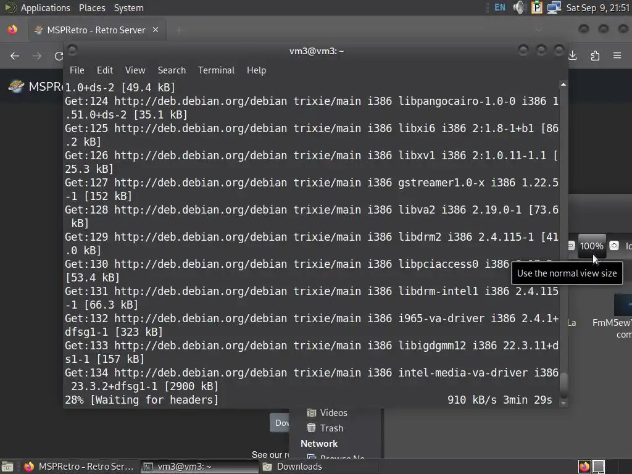Open the terminal Search menu

tap(172, 70)
